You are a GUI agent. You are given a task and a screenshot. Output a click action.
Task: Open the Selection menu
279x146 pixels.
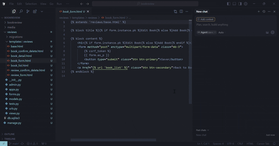31,4
